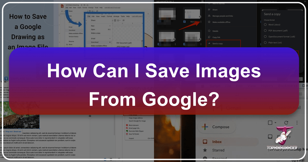Open the Insert menu in Google Drawings
The image size is (308, 162).
tap(103, 16)
